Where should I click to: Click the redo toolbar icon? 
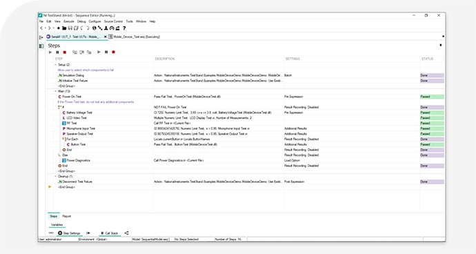pyautogui.click(x=88, y=28)
